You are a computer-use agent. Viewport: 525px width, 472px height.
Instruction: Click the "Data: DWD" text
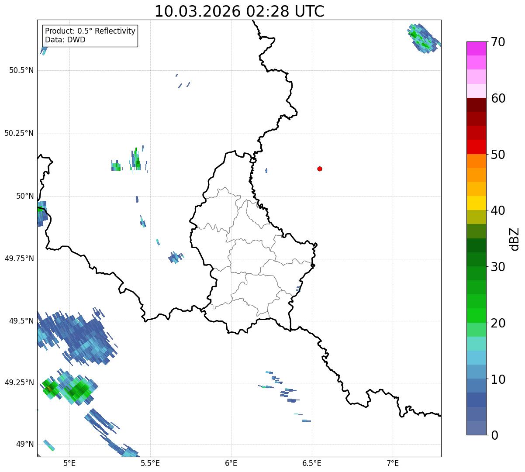(65, 40)
